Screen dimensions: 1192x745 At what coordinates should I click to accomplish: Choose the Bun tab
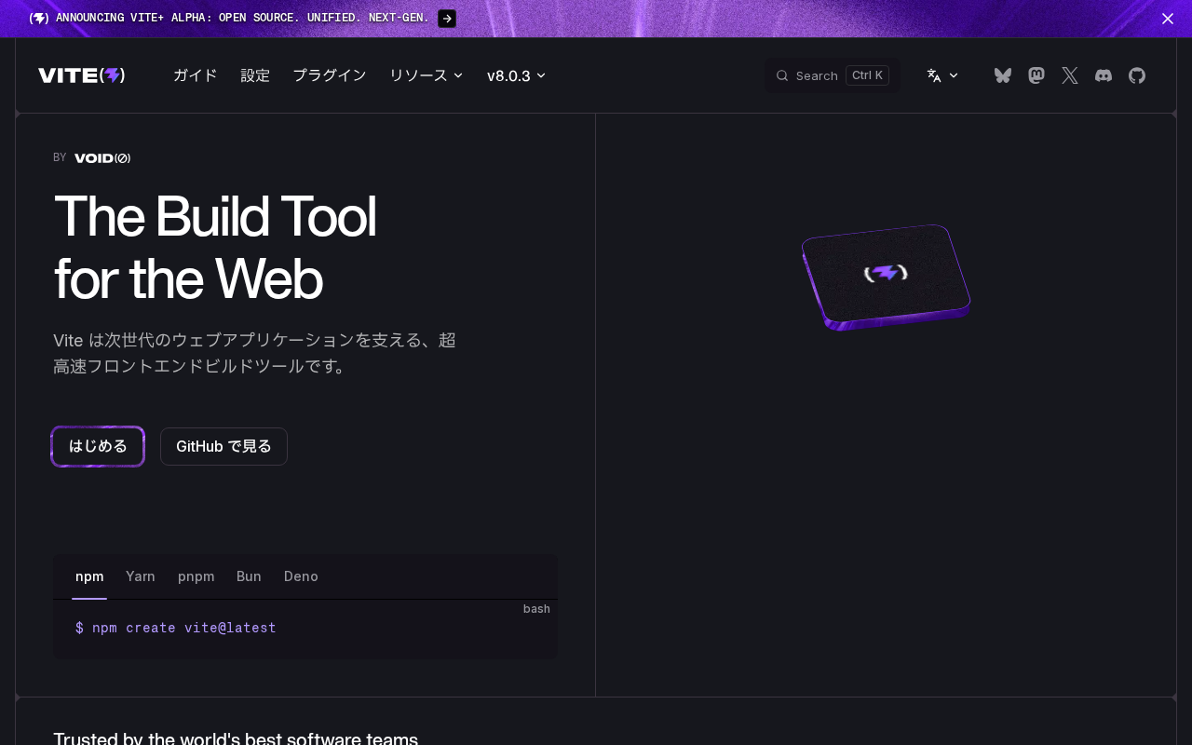[249, 576]
